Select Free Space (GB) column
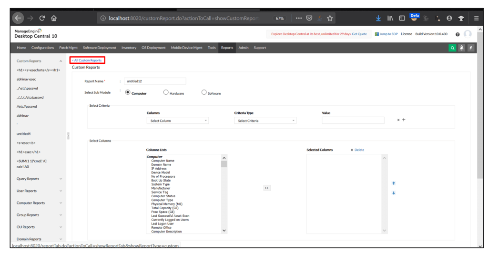The width and height of the screenshot is (488, 253). [163, 212]
